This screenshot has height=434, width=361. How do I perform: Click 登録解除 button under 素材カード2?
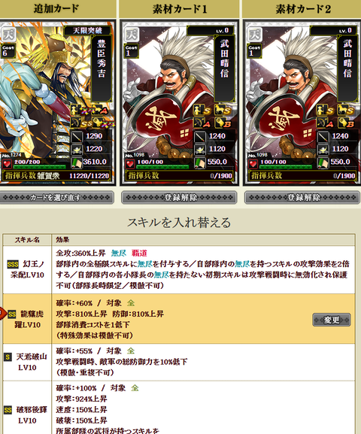pyautogui.click(x=302, y=198)
